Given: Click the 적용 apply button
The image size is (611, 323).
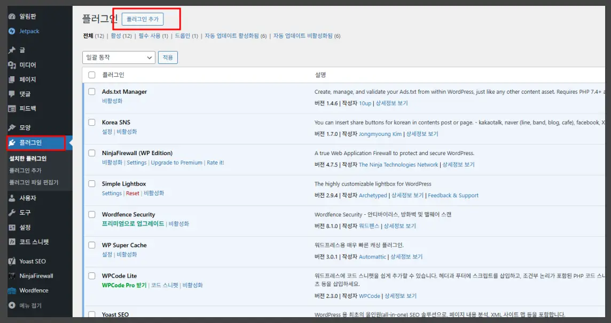Looking at the screenshot, I should tap(168, 58).
